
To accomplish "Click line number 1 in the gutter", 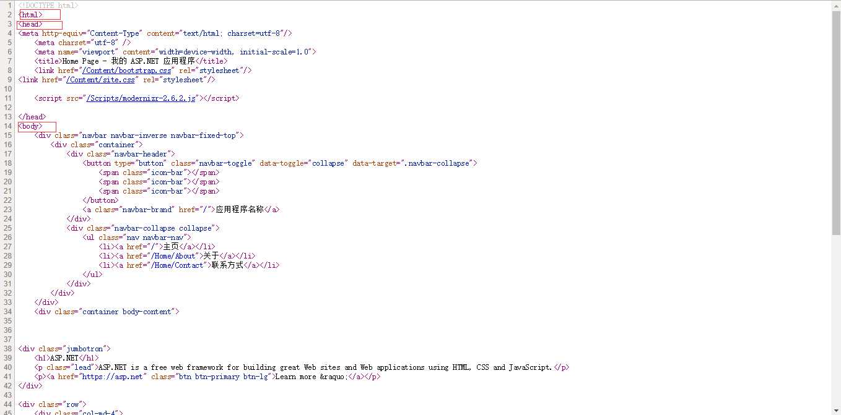I will [x=10, y=6].
